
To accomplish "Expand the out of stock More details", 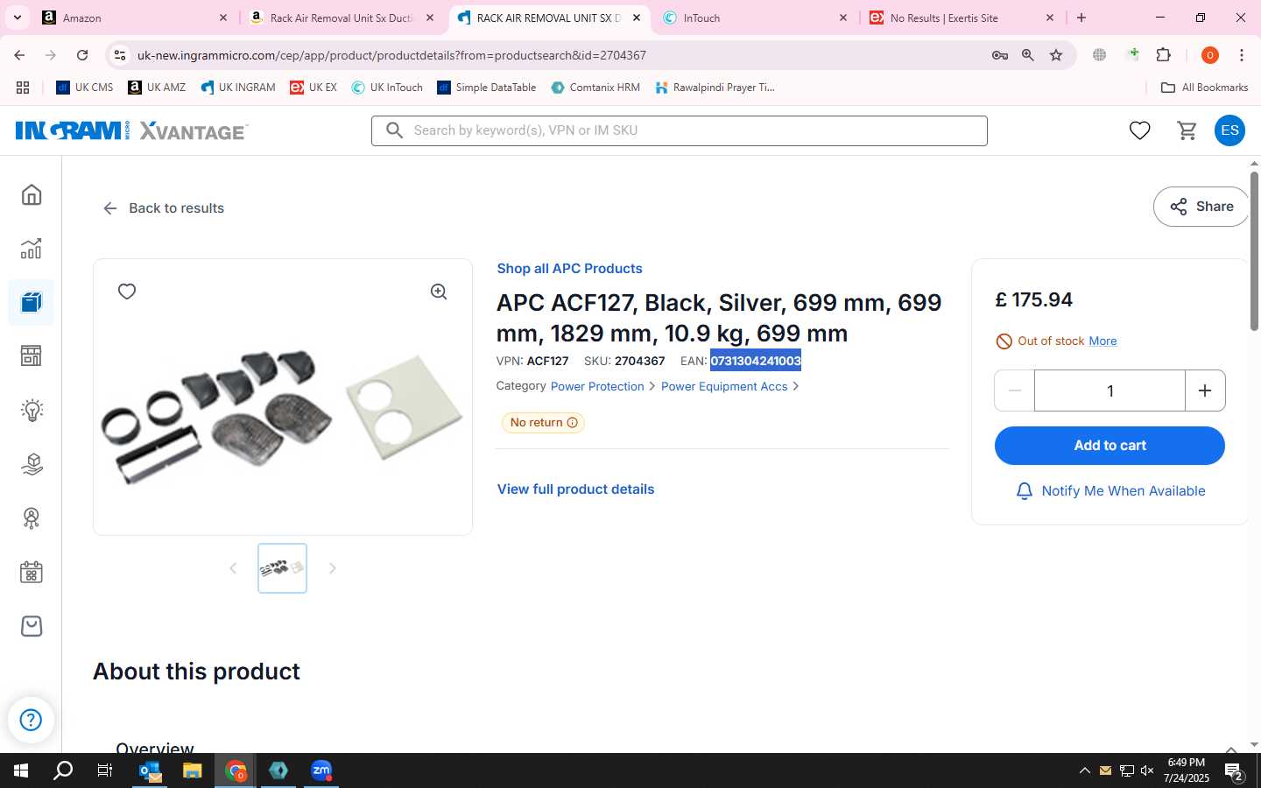I will coord(1102,341).
